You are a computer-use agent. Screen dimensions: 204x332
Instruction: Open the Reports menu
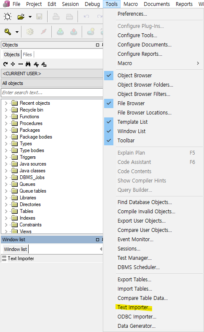(184, 4)
